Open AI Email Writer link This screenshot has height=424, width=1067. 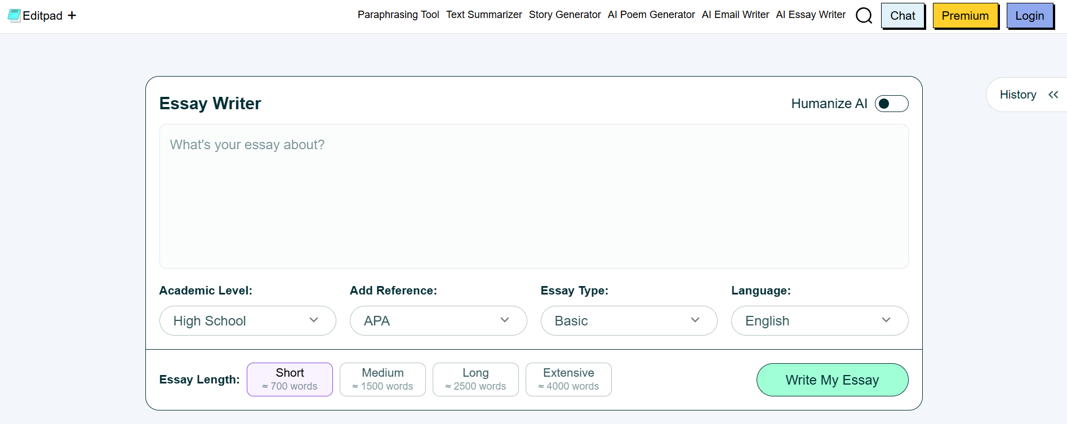(x=735, y=15)
